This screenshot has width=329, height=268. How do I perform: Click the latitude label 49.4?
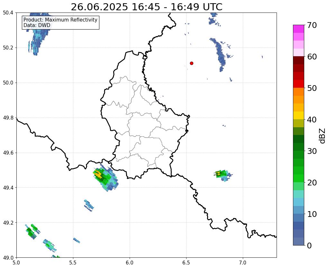(x=8, y=188)
